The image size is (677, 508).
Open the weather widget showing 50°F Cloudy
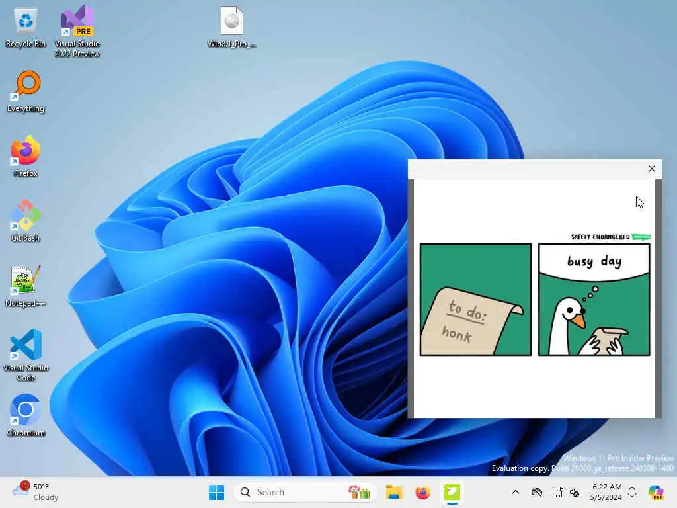click(36, 492)
